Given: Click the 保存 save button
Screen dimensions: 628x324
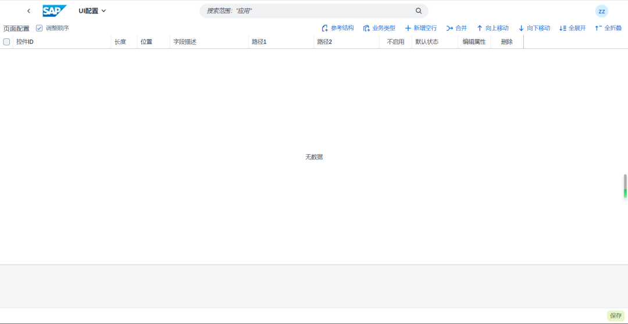Looking at the screenshot, I should (616, 316).
